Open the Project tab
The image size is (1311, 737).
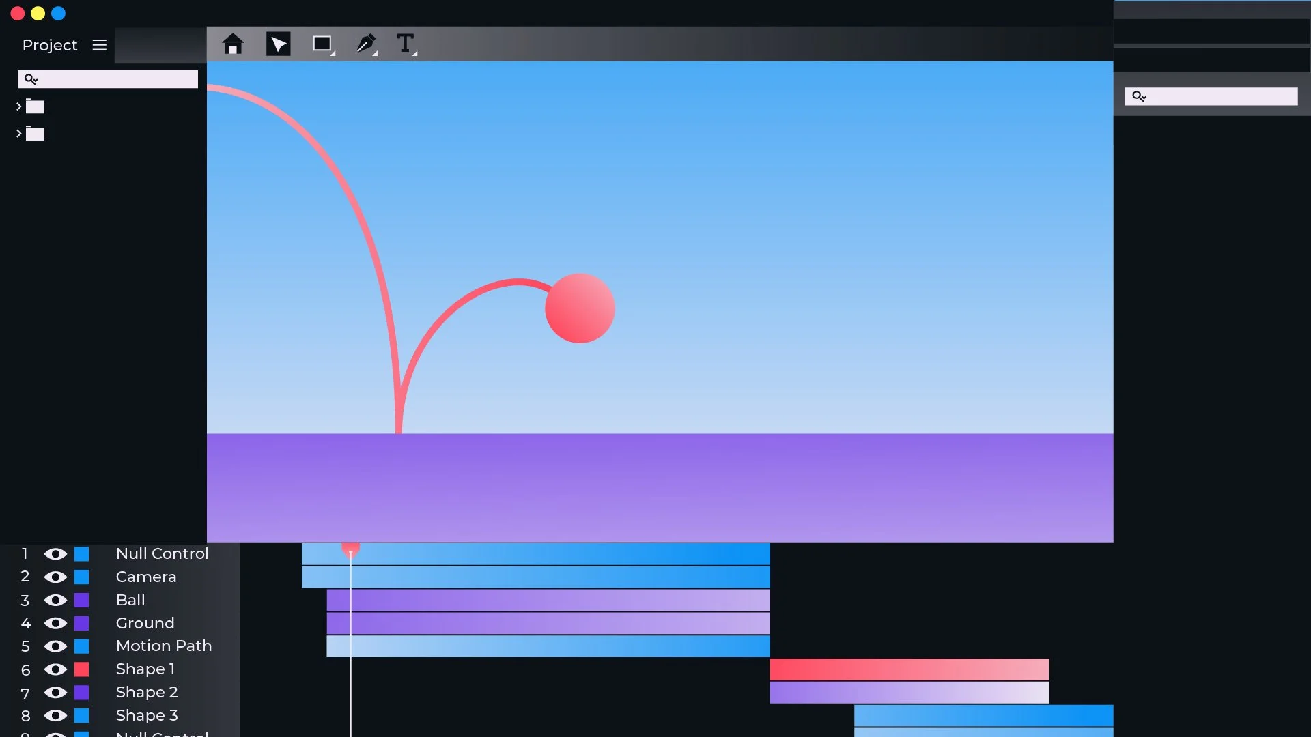coord(50,45)
